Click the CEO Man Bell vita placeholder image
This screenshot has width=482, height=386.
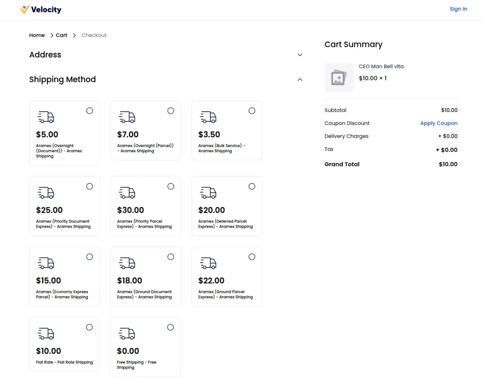click(339, 77)
